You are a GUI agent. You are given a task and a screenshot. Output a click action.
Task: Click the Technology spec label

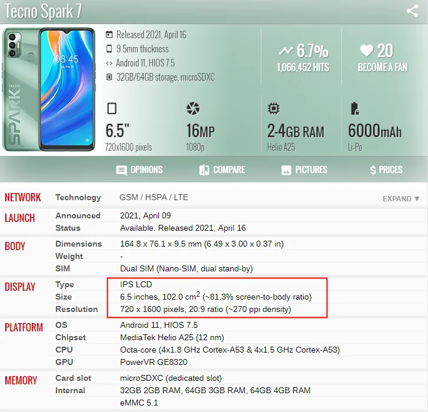(78, 198)
